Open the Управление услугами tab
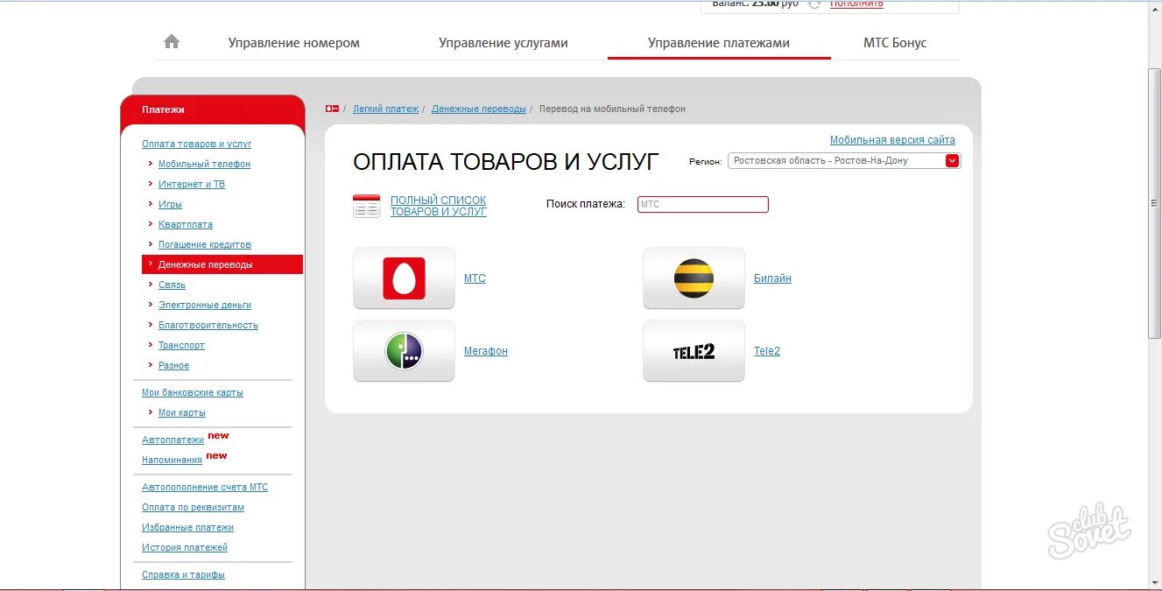Image resolution: width=1162 pixels, height=591 pixels. pyautogui.click(x=504, y=43)
